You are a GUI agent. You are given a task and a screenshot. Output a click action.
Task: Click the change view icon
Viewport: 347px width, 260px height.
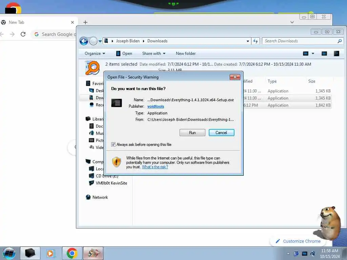tap(306, 53)
